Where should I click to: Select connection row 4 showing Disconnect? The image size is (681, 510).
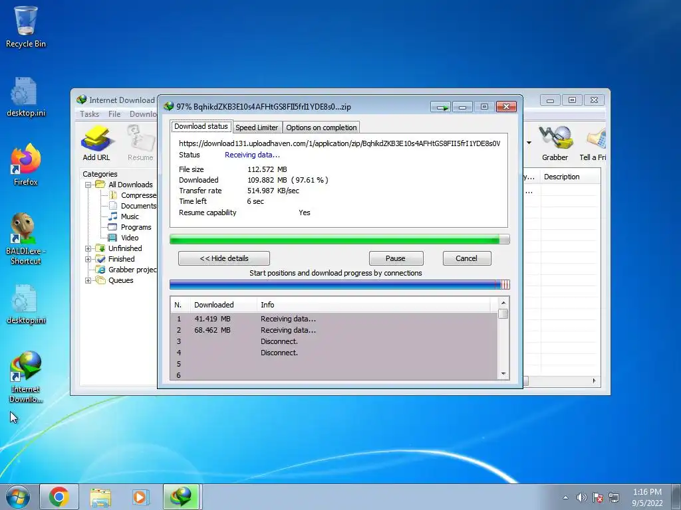tap(334, 353)
